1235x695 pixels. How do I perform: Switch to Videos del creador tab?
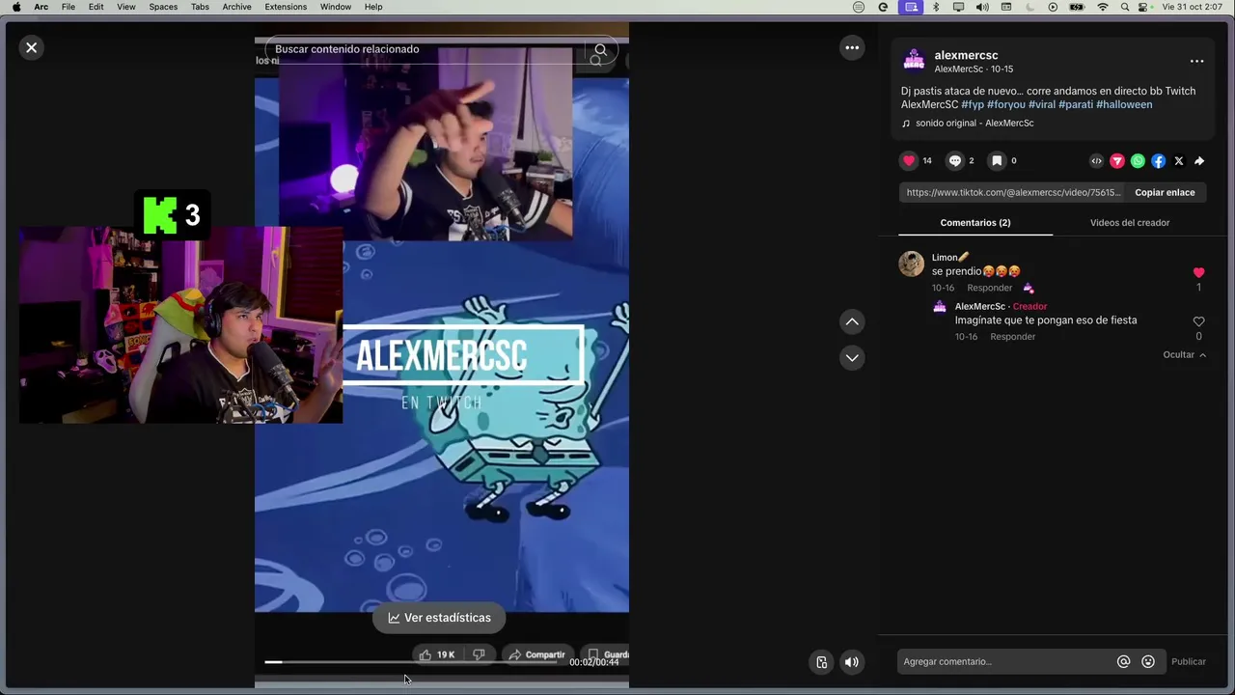click(x=1130, y=223)
